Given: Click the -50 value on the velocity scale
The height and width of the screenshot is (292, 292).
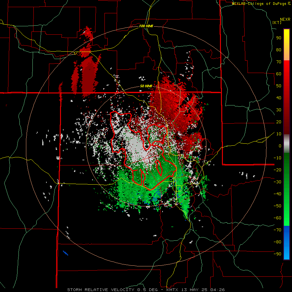Looking at the screenshot, I should click(277, 206).
